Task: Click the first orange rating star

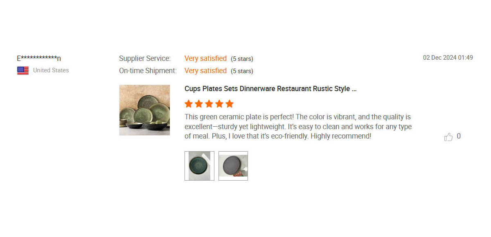Action: [189, 104]
